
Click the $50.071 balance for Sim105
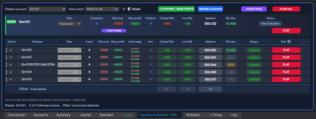(210, 79)
